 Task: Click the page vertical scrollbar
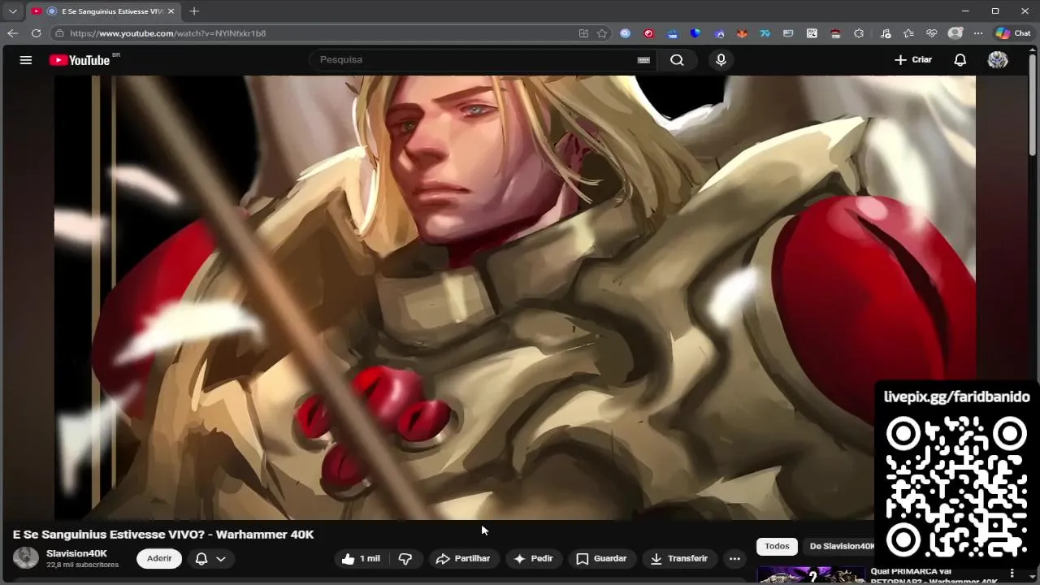click(1033, 106)
